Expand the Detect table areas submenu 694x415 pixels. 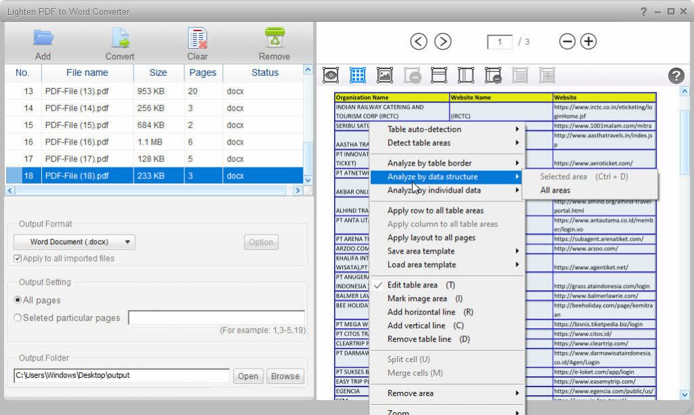pos(447,142)
